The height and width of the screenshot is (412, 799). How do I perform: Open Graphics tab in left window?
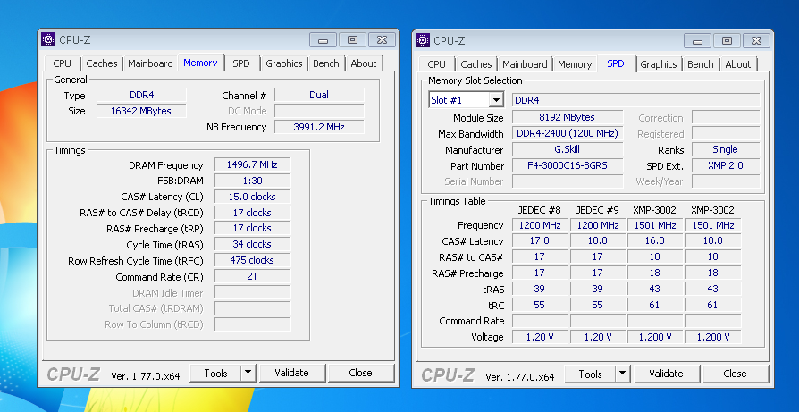click(x=284, y=63)
